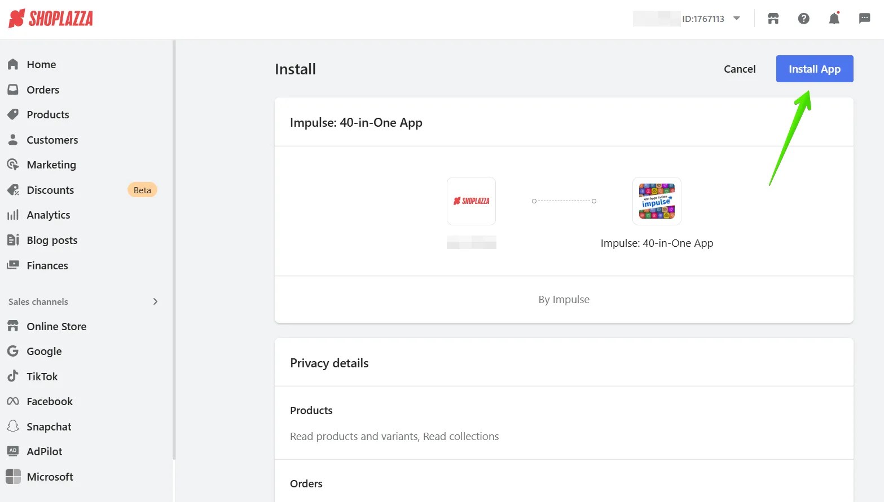
Task: Click the Snapchat ghost icon in sidebar
Action: tap(13, 426)
